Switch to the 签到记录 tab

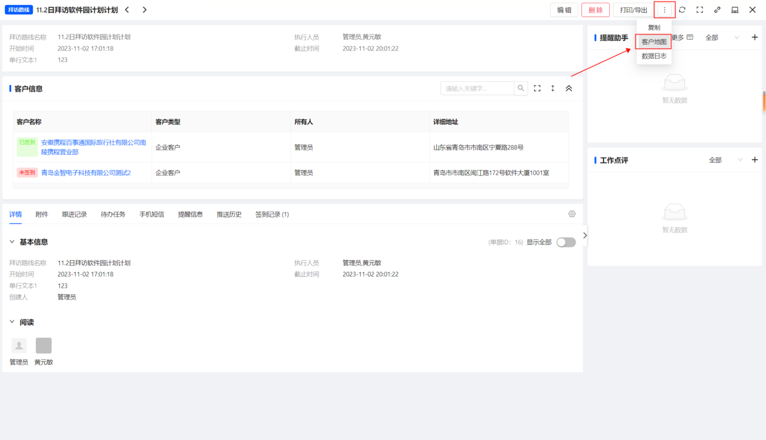pos(272,214)
